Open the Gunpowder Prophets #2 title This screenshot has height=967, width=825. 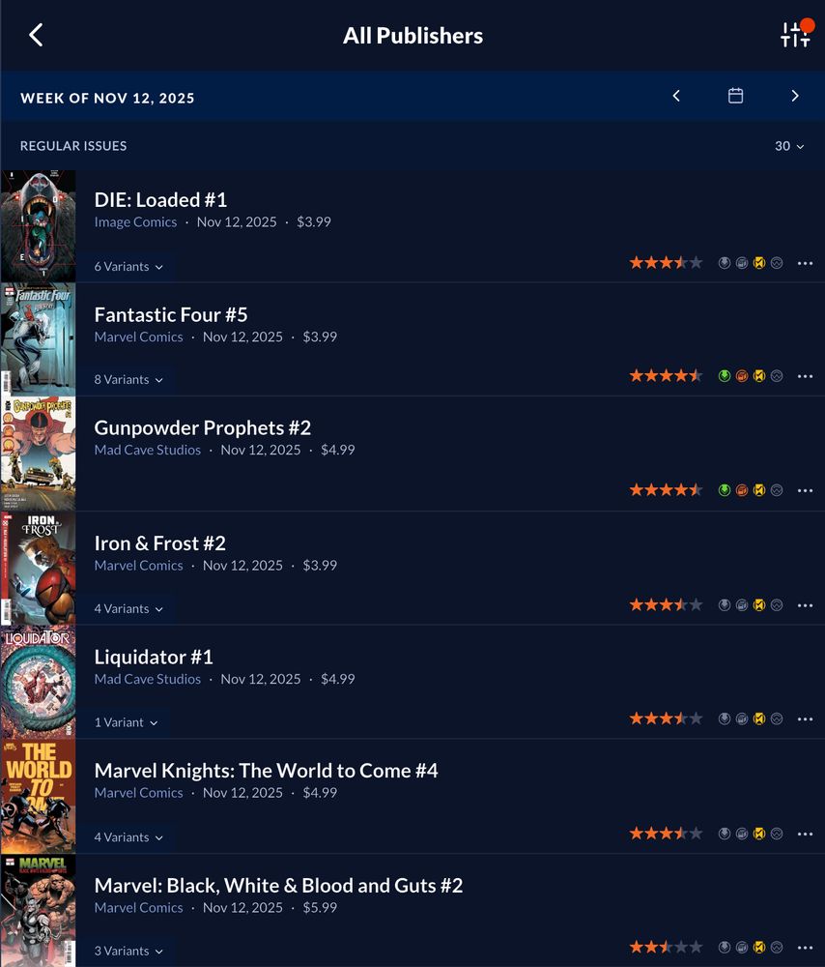(x=203, y=427)
